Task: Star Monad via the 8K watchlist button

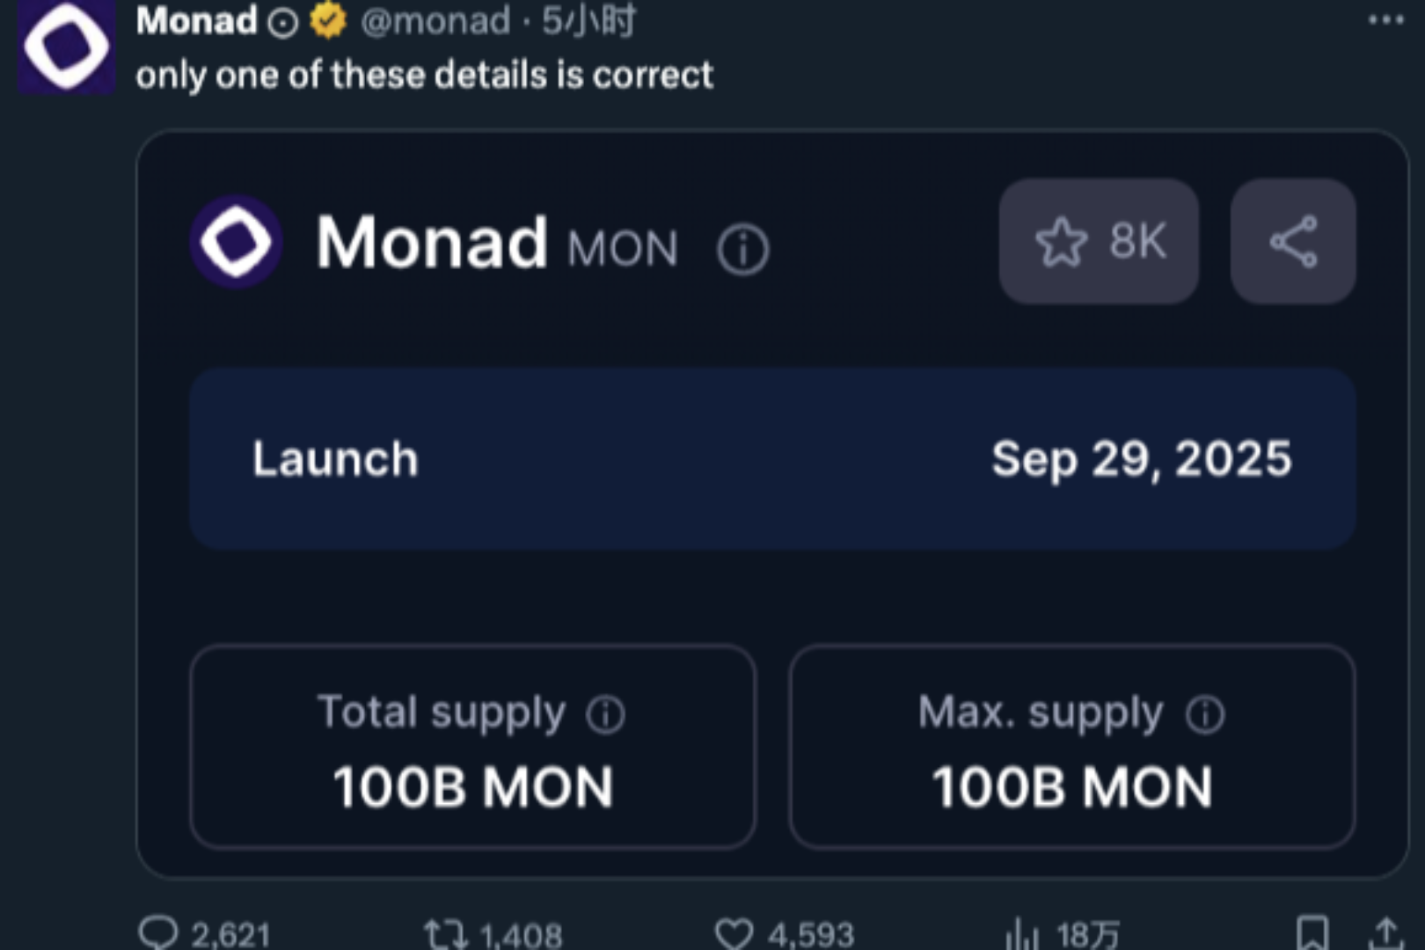Action: click(1099, 242)
